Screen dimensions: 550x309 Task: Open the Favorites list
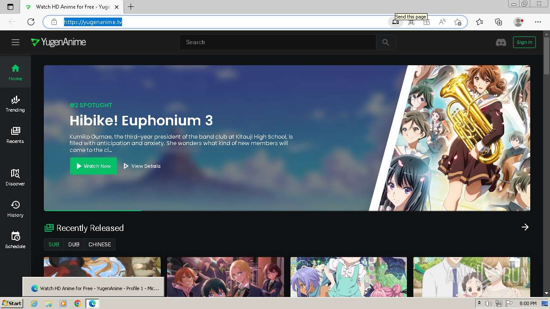[480, 22]
